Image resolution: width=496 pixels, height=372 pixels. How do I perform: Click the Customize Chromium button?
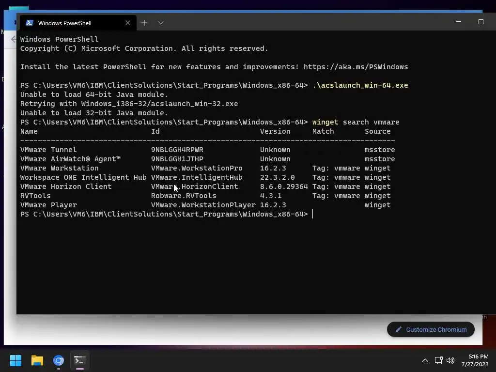431,329
